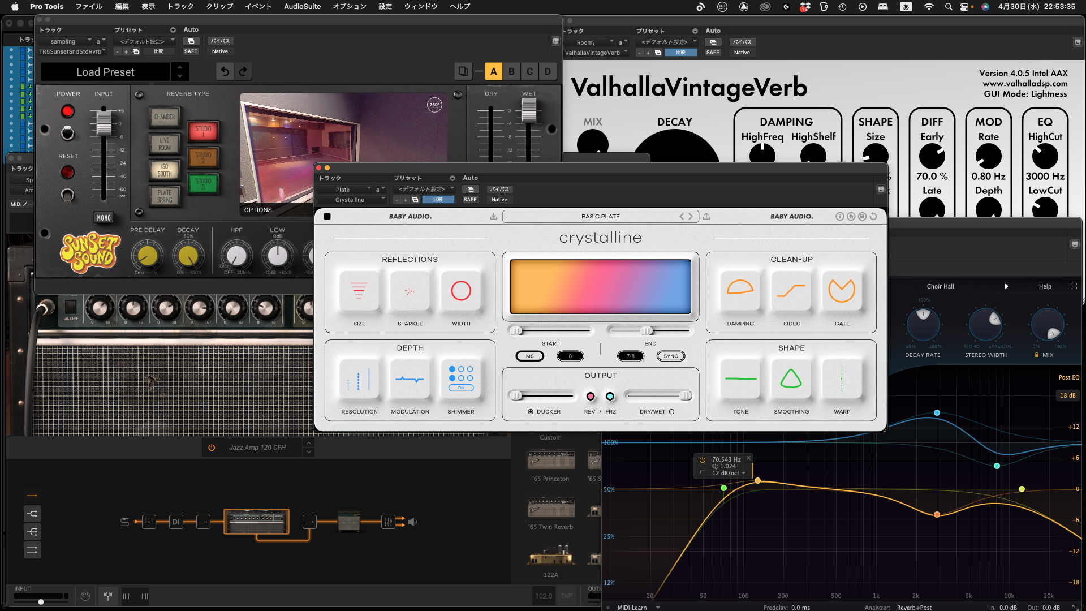
Task: Enable the Crystalline FRZ freeze button
Action: point(610,396)
